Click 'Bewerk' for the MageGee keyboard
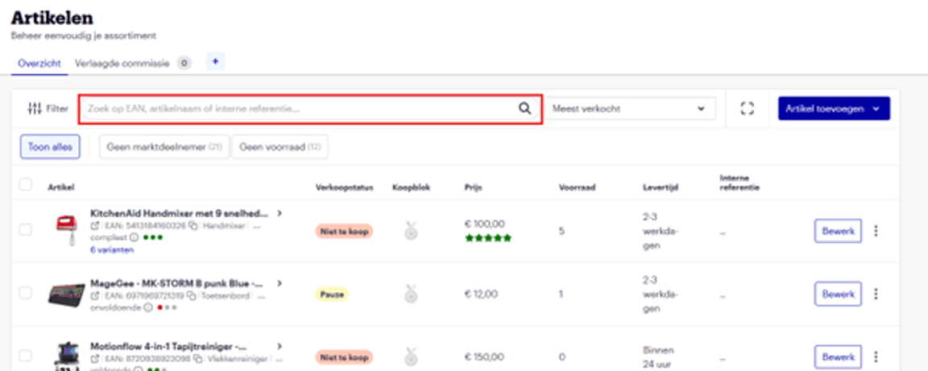This screenshot has width=928, height=371. [x=838, y=295]
